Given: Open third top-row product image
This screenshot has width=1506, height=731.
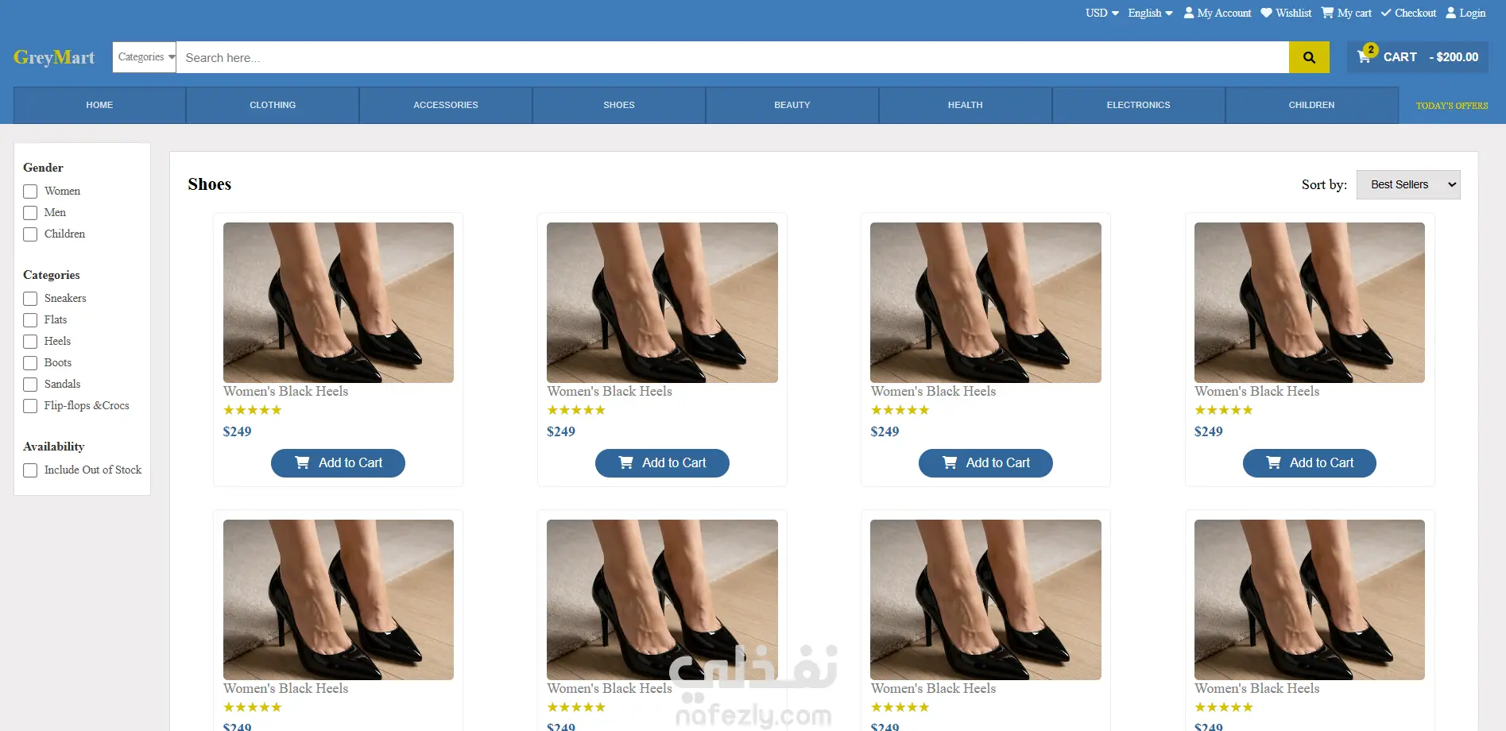Looking at the screenshot, I should [985, 303].
